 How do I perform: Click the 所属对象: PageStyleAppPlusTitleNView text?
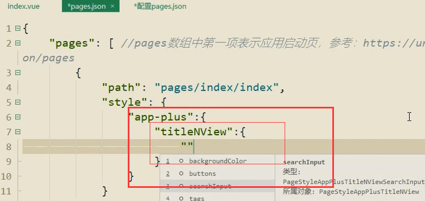(351, 192)
